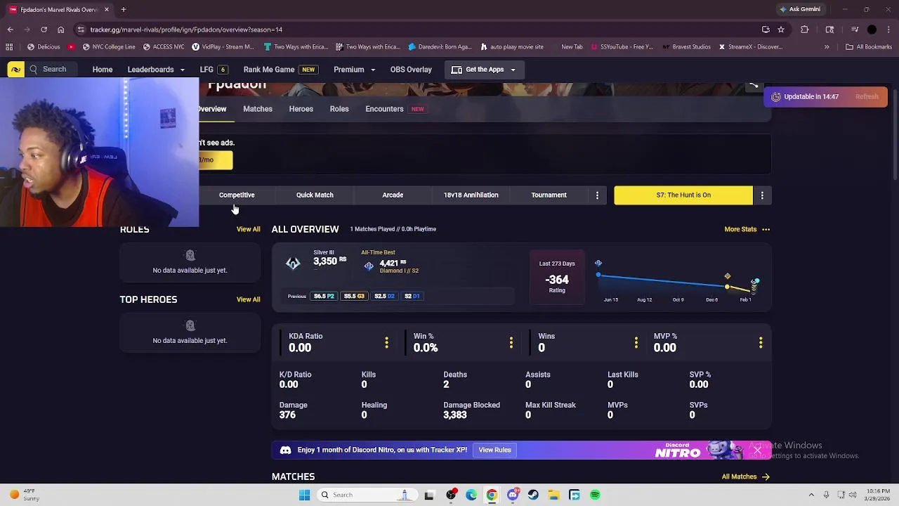
Task: Click the S6.5 P2 previous season badge
Action: tap(324, 296)
